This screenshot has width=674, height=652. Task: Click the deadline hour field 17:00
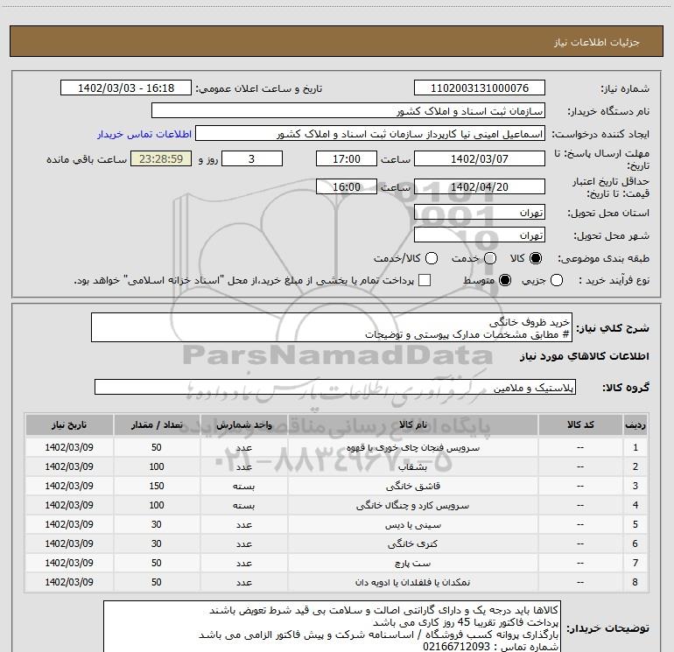(347, 158)
